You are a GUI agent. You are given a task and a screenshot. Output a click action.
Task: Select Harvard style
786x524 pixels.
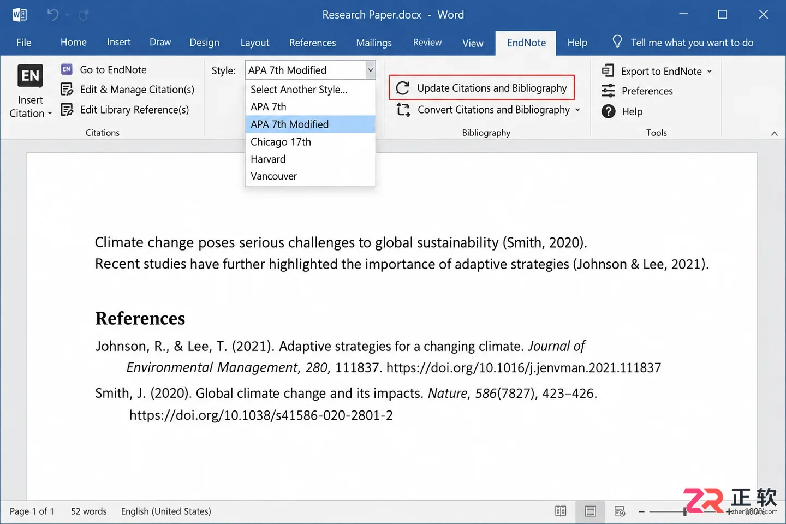coord(310,159)
